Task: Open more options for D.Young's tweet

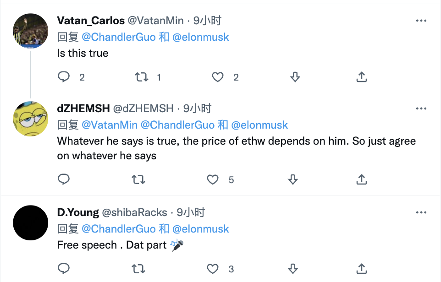Action: 421,212
